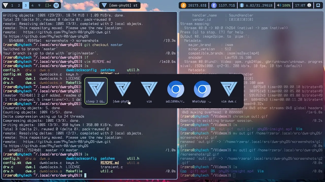Click the speaker icon next to 100%
The image size is (325, 182).
pos(279,5)
